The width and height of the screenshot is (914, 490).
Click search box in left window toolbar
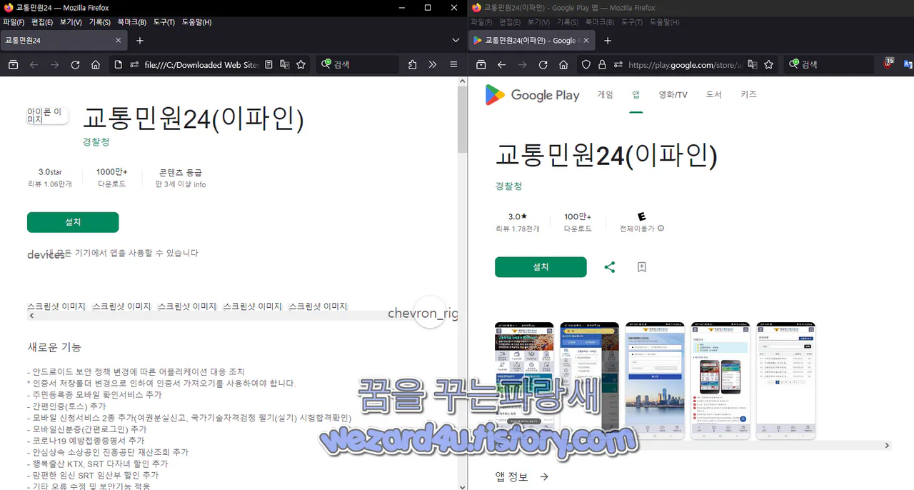357,64
